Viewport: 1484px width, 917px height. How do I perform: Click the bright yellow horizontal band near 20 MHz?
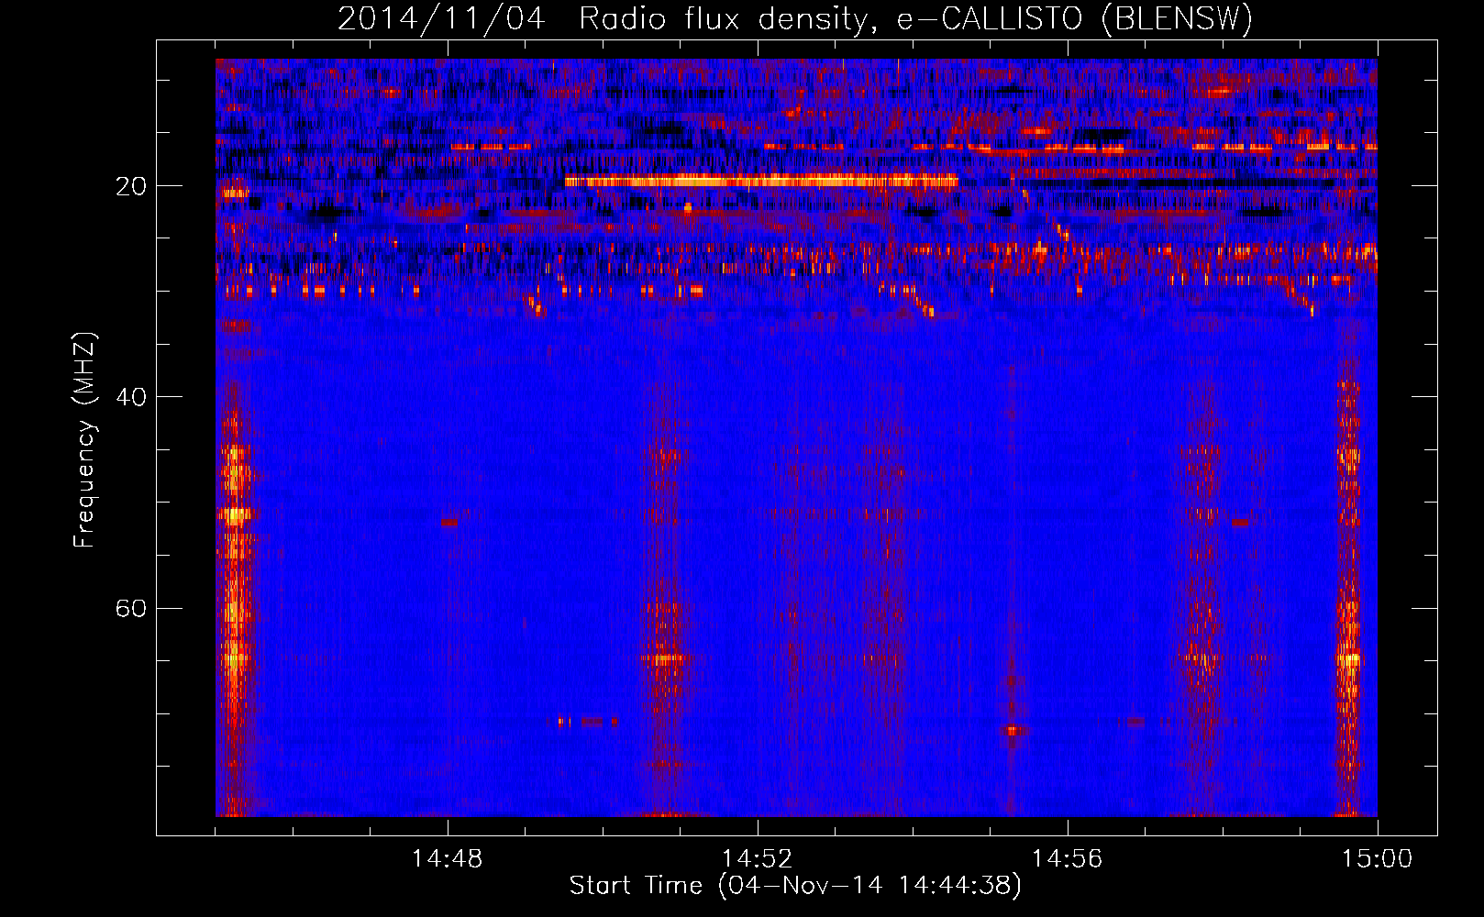(x=761, y=181)
